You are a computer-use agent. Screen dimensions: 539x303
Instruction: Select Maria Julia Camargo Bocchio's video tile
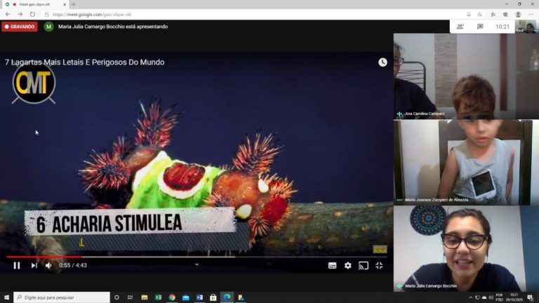[466, 248]
